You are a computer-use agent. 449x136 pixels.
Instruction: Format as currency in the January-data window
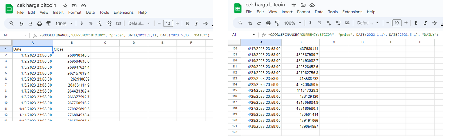[82, 23]
